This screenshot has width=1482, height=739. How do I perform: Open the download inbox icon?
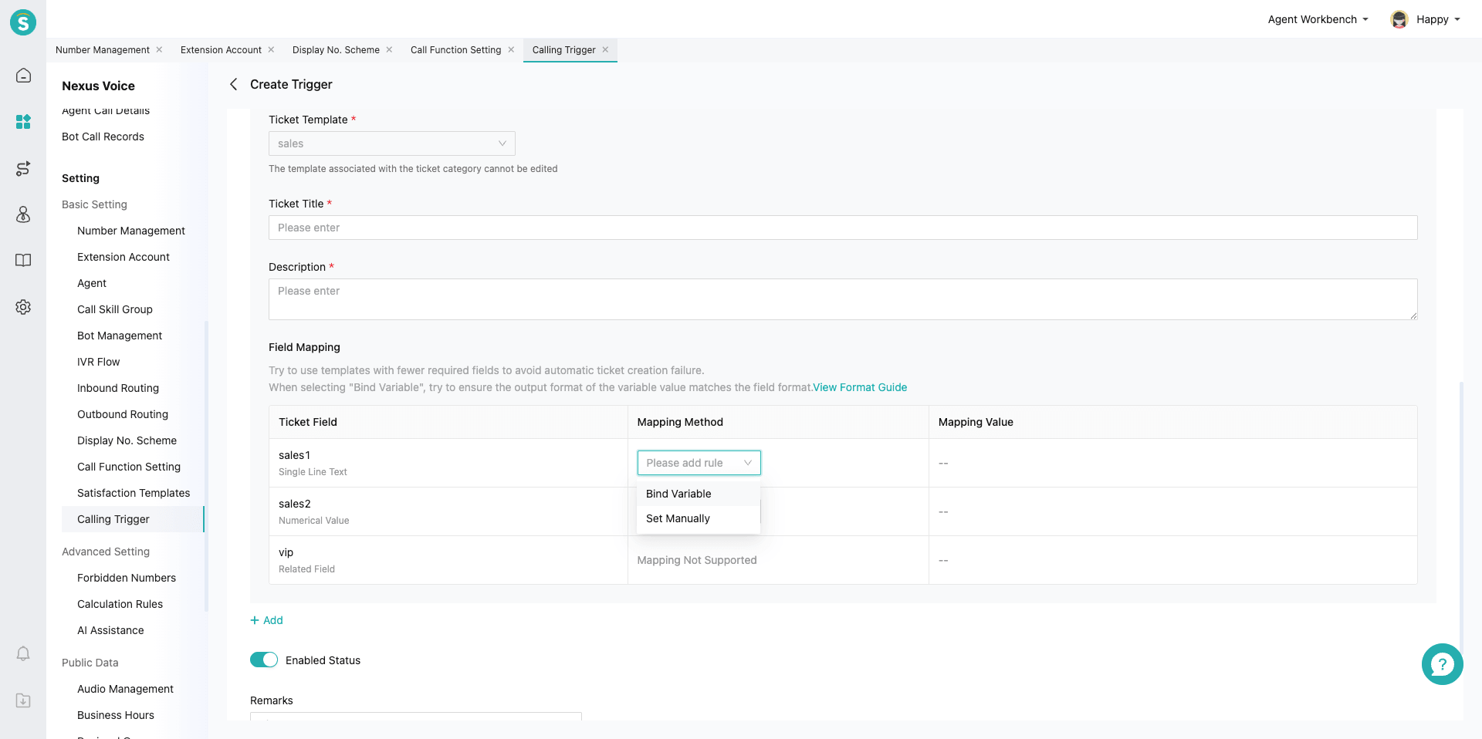[23, 700]
